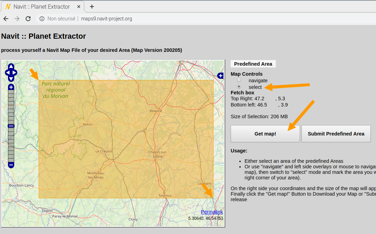Zoom in using the plus on the zoom bar

click(x=11, y=87)
